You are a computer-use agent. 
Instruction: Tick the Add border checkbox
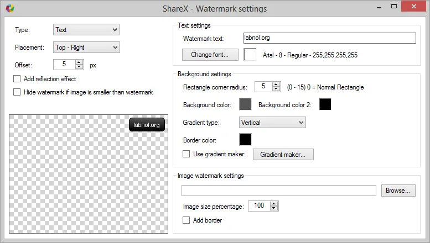(x=186, y=220)
